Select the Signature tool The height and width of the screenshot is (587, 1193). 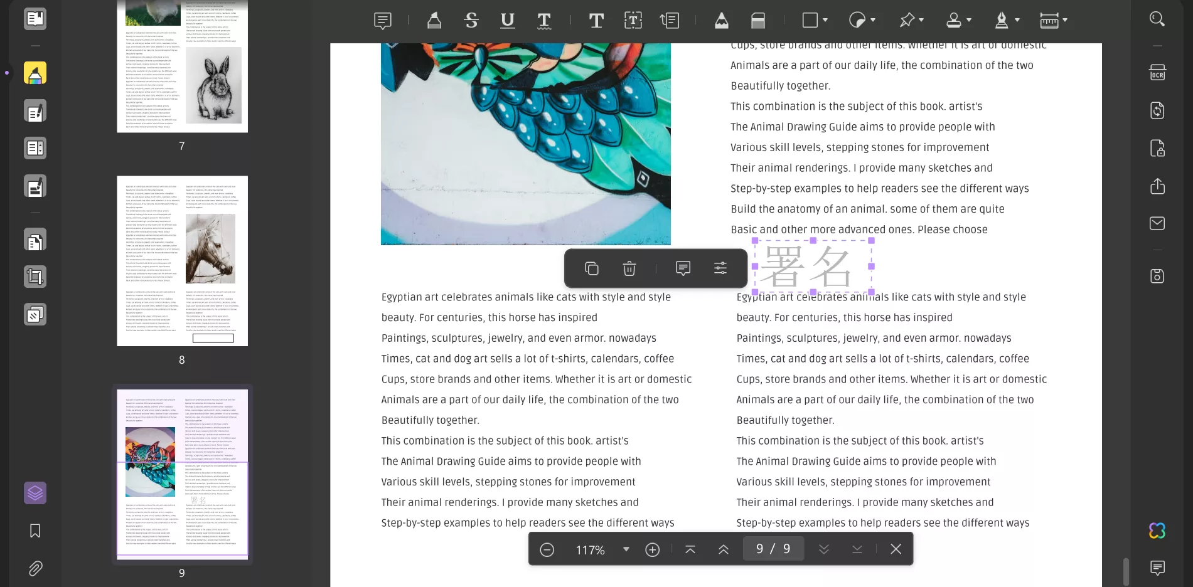1002,21
